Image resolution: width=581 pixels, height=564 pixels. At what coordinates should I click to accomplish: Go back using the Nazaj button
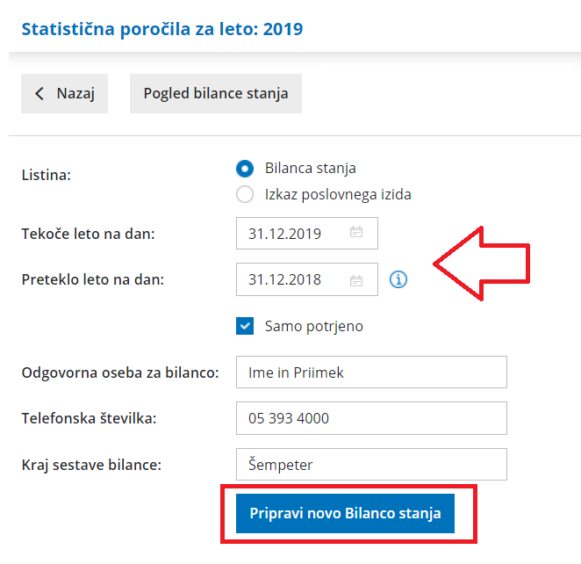tap(64, 93)
